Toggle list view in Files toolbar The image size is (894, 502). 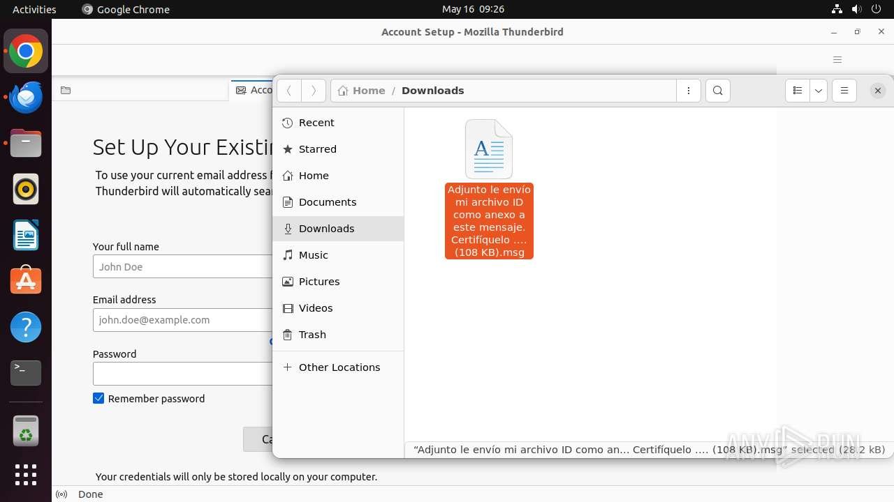point(798,91)
